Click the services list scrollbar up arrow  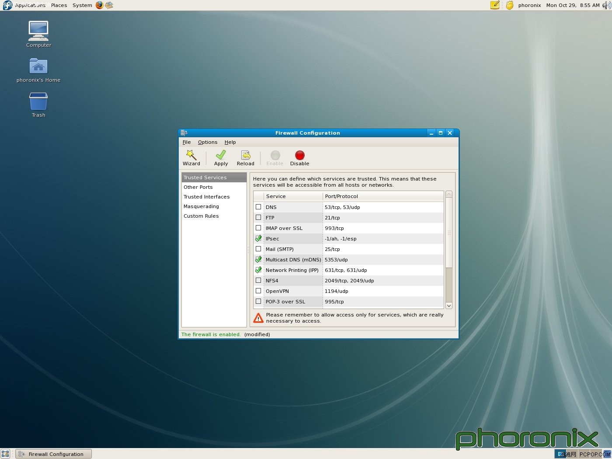[449, 194]
